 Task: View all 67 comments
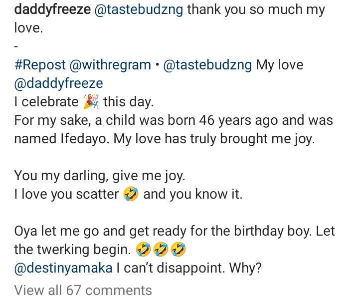(x=83, y=291)
